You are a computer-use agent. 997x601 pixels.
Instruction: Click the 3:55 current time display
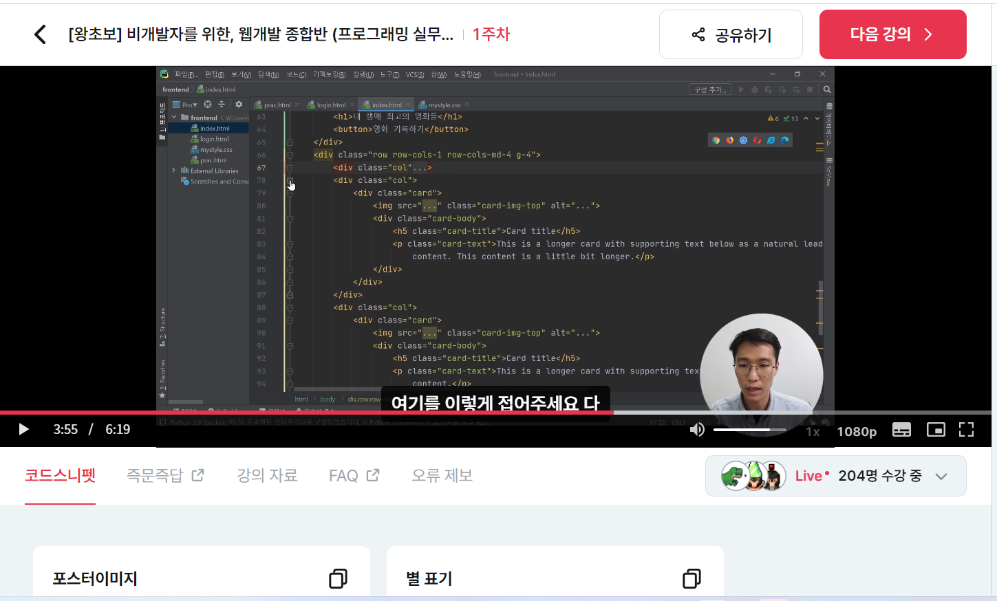point(65,430)
